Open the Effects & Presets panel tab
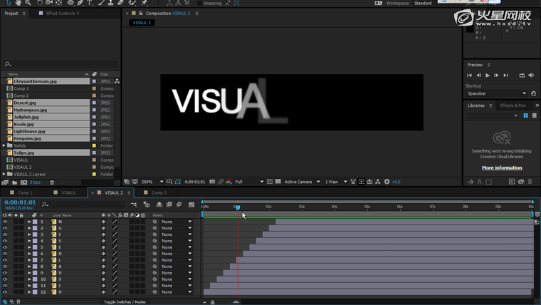 point(513,105)
